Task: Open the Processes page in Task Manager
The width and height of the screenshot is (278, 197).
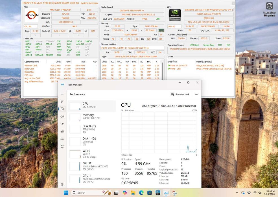Action: pos(62,101)
